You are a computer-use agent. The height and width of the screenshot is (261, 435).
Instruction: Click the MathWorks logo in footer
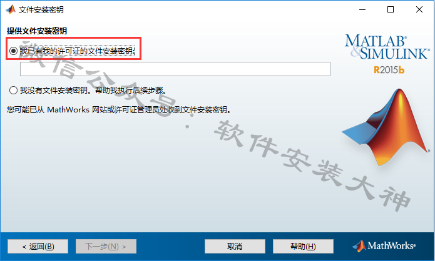coord(384,246)
